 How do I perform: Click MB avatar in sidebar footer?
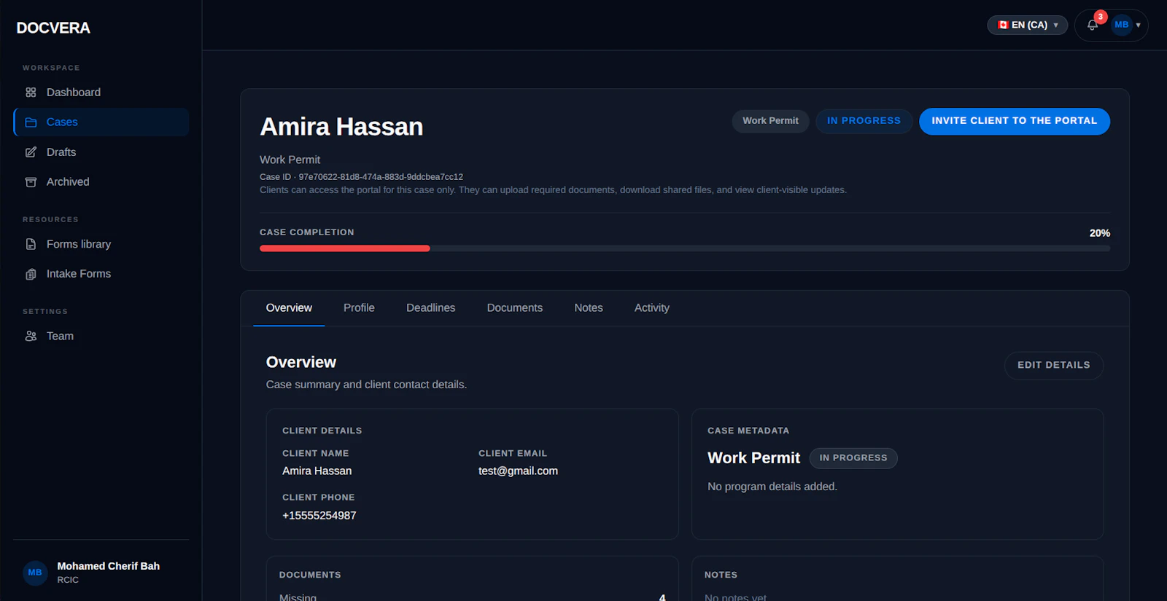pos(35,573)
